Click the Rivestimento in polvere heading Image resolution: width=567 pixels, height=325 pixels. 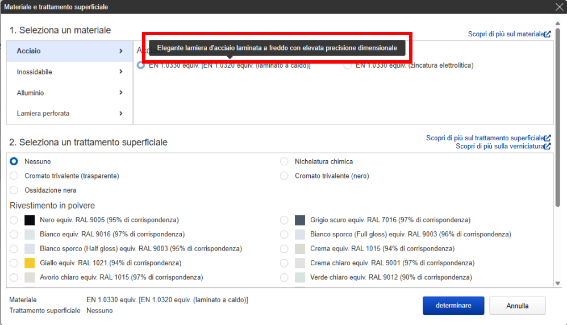pos(52,205)
